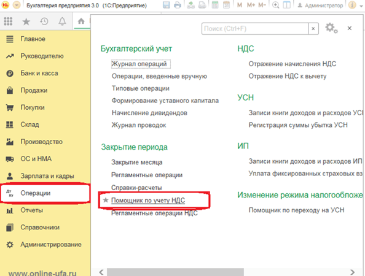Image resolution: width=365 pixels, height=276 pixels.
Task: Click the M- memory button
Action: pos(262,5)
